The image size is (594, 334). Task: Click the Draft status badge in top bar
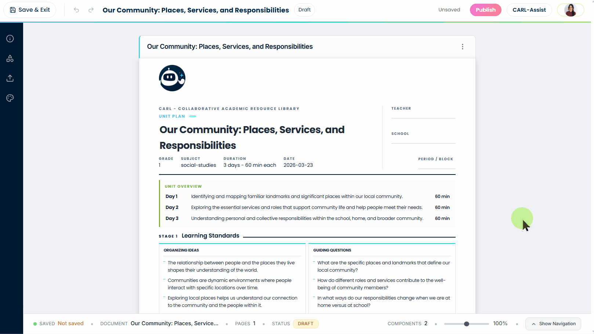tap(304, 10)
